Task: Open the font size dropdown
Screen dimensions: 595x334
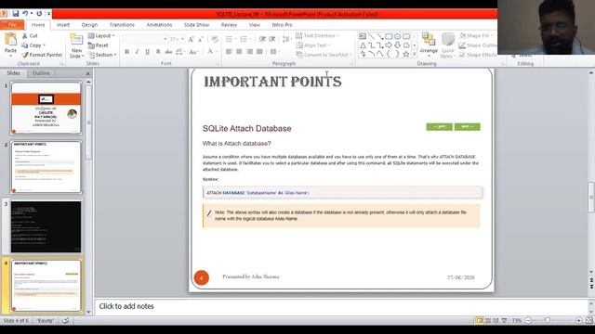Action: pos(183,39)
